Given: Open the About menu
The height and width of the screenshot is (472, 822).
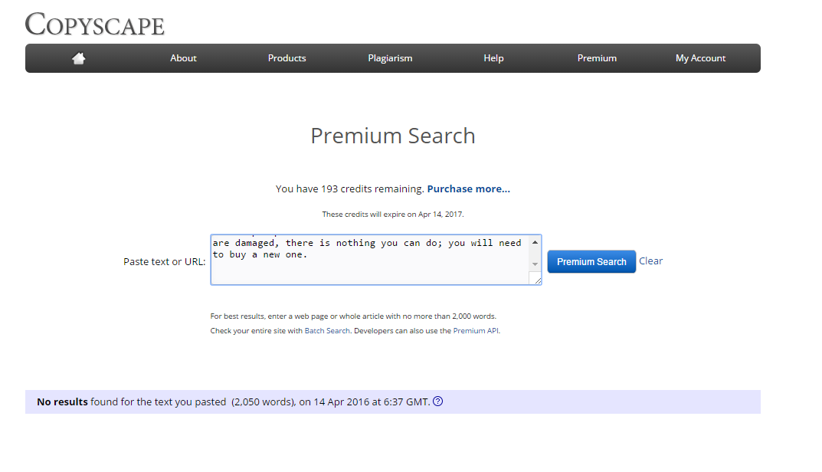Looking at the screenshot, I should [x=183, y=58].
